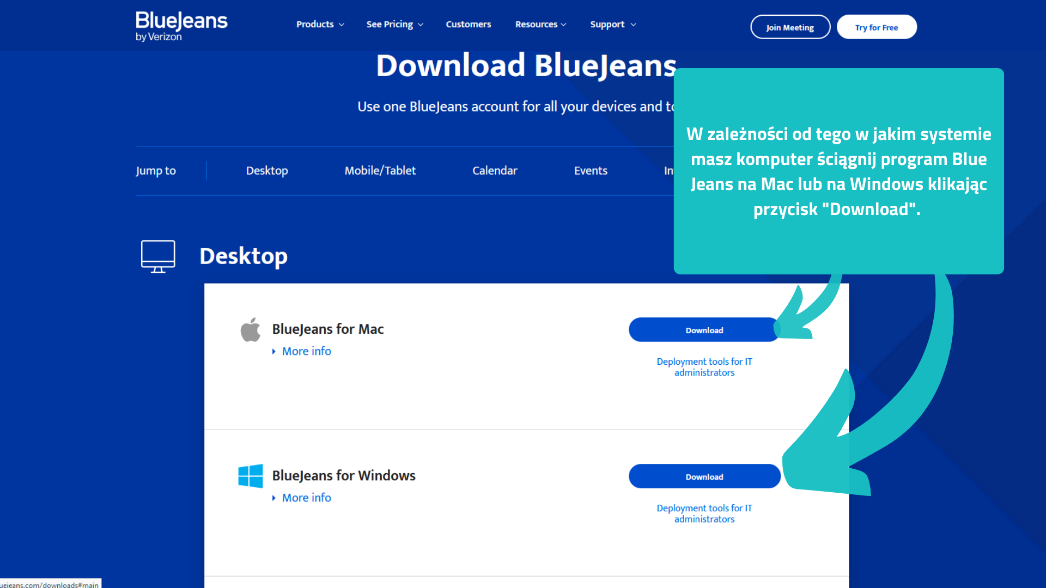
Task: Expand More info under BlueJeans for Windows
Action: tap(302, 498)
